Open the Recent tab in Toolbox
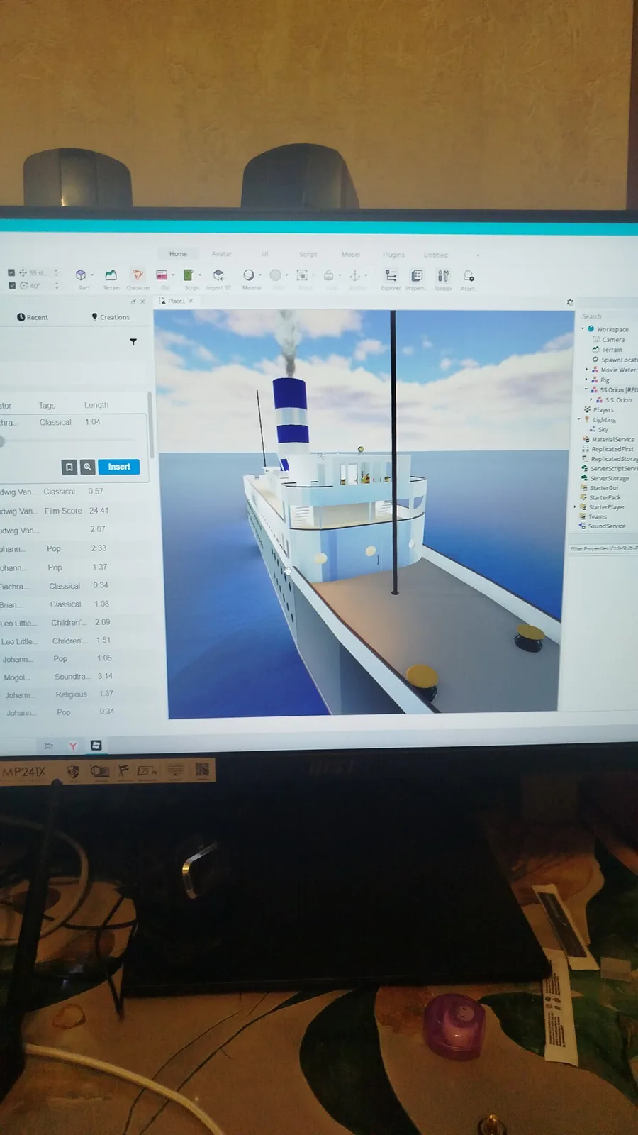Screen dimensions: 638x1135 pyautogui.click(x=33, y=317)
